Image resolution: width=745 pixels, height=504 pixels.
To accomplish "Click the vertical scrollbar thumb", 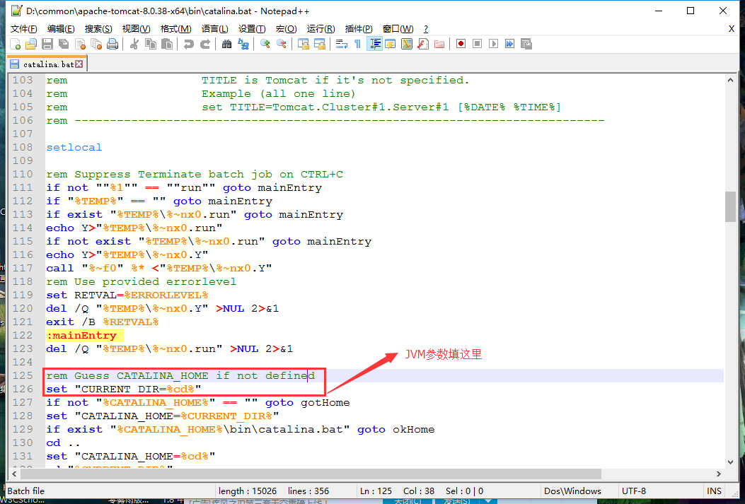I will (730, 206).
